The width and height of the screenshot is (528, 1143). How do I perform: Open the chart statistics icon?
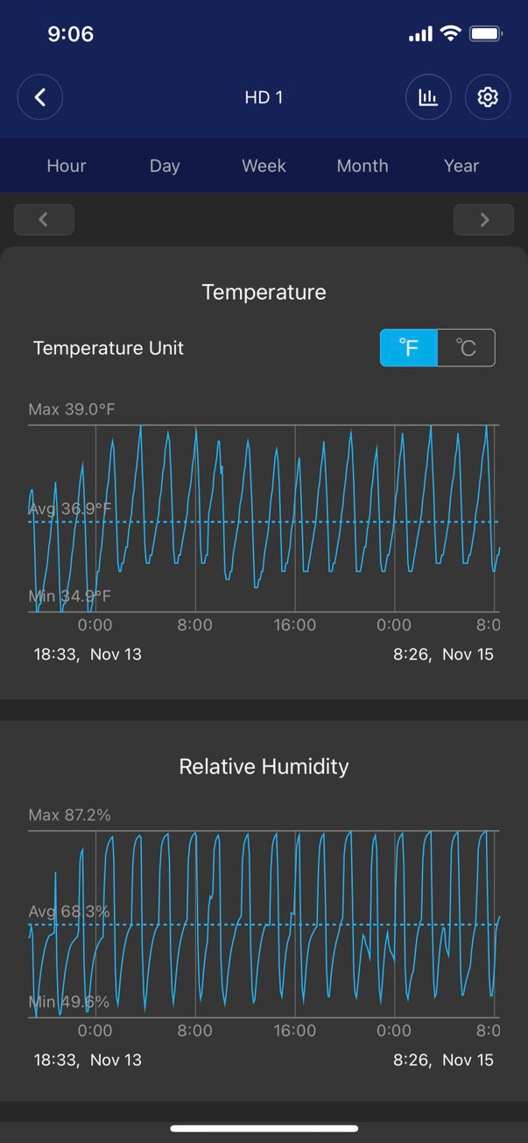428,97
